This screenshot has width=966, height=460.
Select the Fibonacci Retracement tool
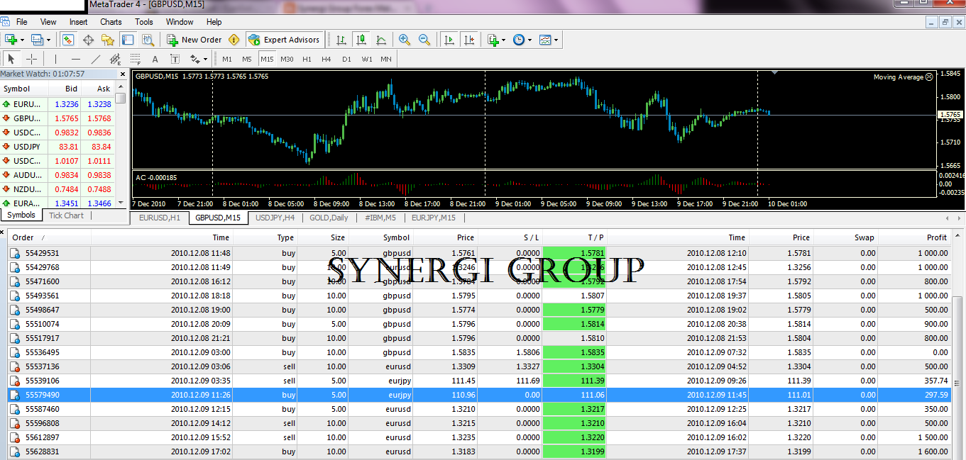pos(135,59)
